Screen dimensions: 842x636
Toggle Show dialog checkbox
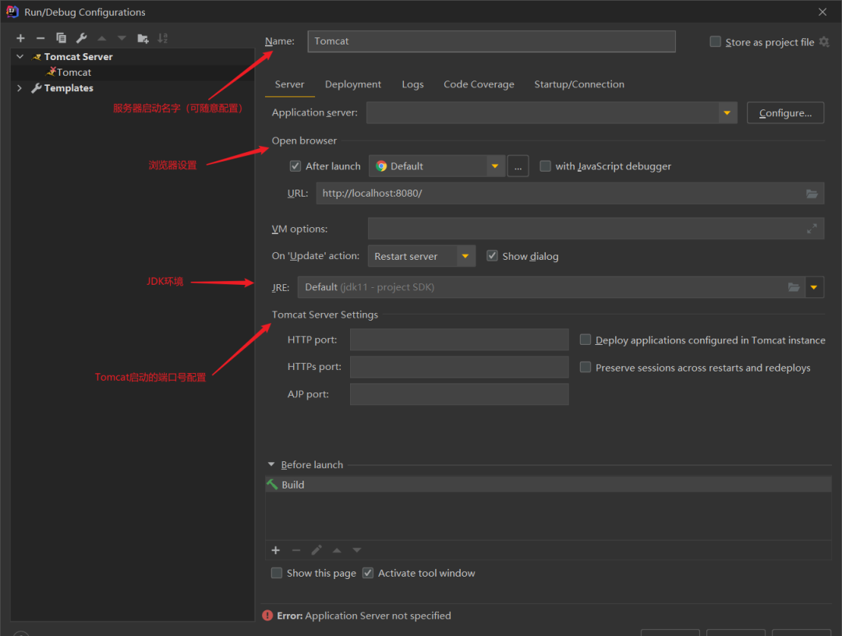tap(492, 256)
